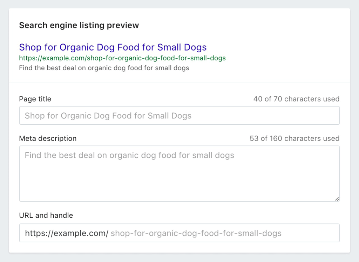Viewport: 359px width, 262px height.
Task: Grab the Meta description resize handle
Action: point(337,199)
